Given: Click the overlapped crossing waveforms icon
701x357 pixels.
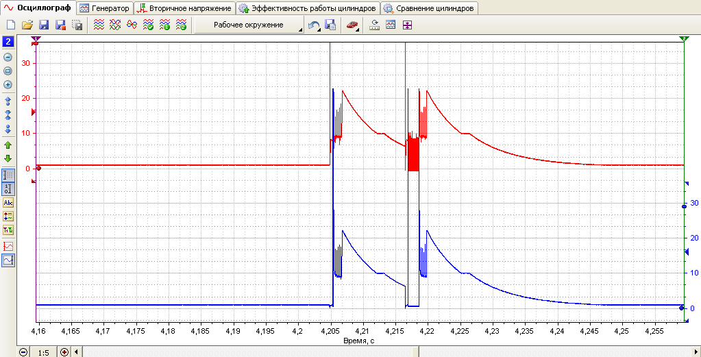Looking at the screenshot, I should tap(115, 25).
